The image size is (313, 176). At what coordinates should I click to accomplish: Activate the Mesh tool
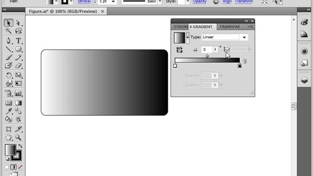pos(8,103)
